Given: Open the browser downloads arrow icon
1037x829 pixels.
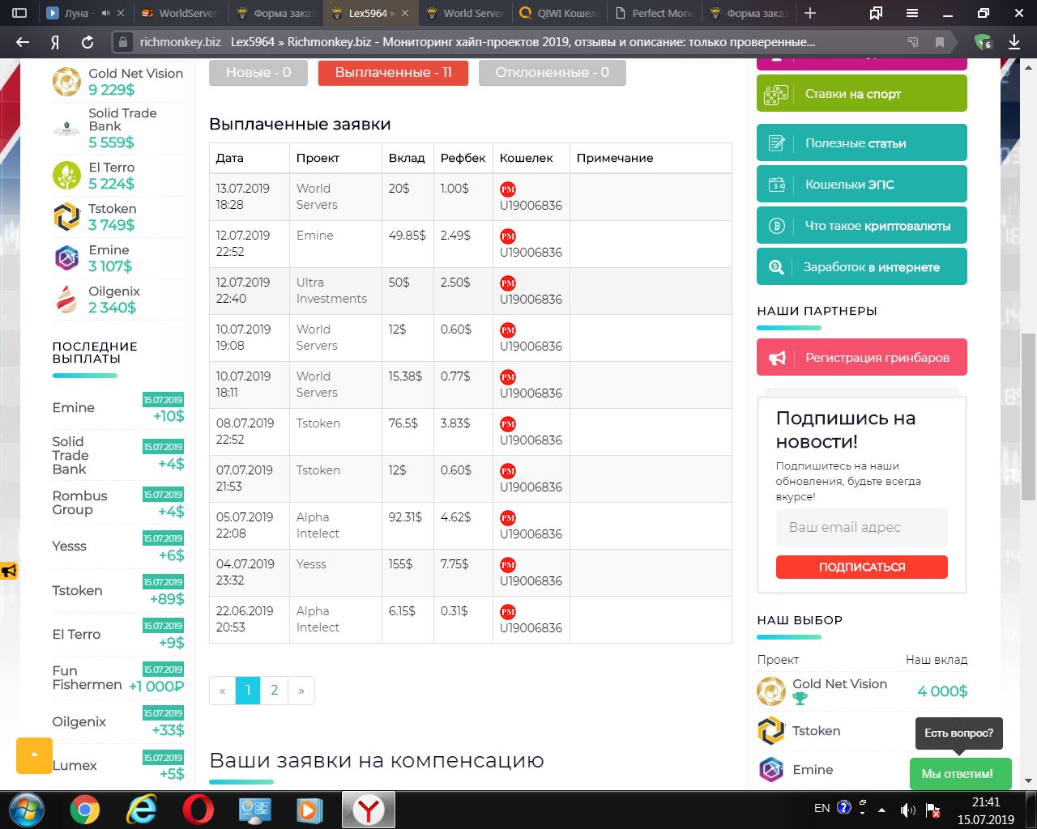Looking at the screenshot, I should pos(1014,42).
